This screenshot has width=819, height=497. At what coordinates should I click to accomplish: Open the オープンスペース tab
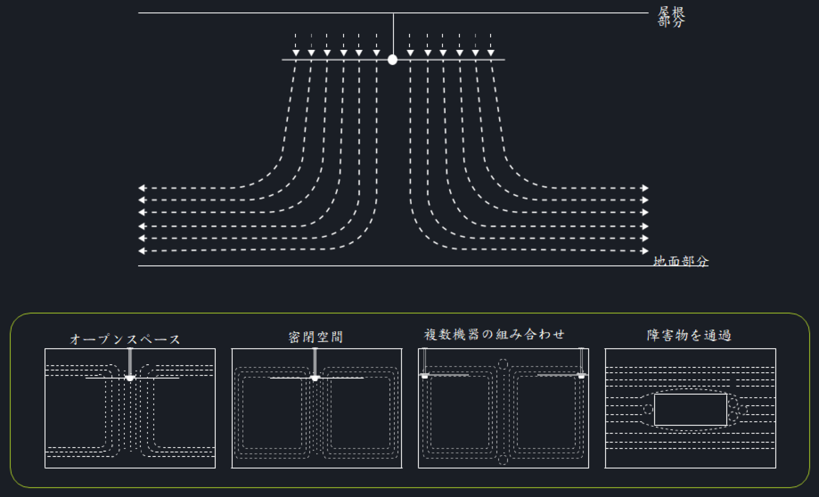(x=125, y=339)
